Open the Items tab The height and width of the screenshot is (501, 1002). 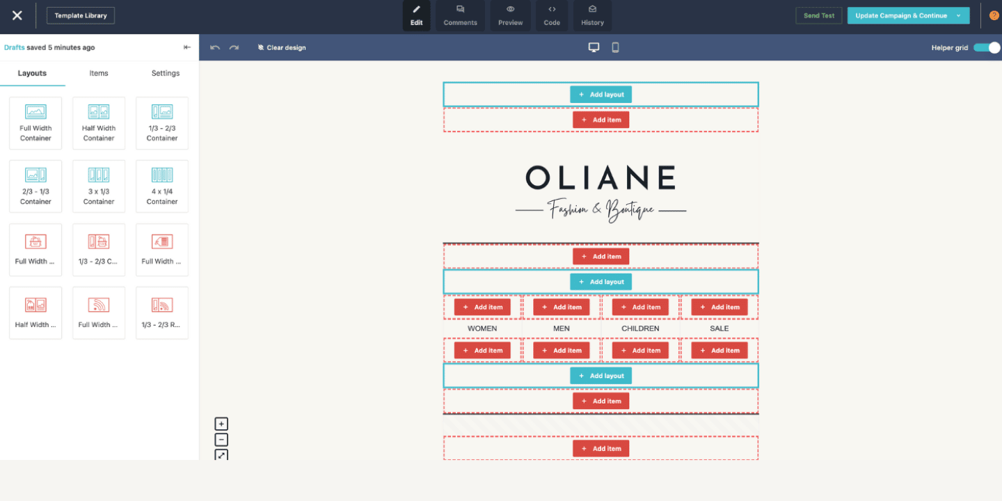tap(99, 73)
